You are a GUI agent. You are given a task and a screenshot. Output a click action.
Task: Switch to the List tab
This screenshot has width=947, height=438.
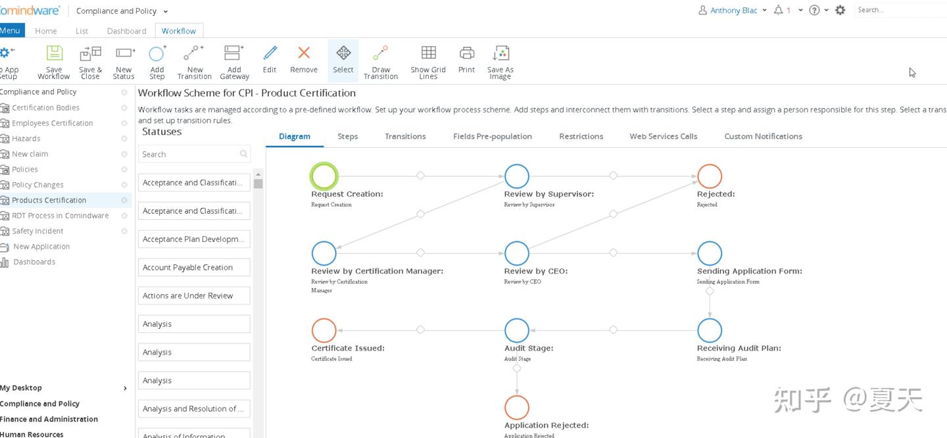[82, 31]
